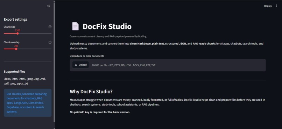
Task: Click the Chunk size label
Action: click(9, 27)
